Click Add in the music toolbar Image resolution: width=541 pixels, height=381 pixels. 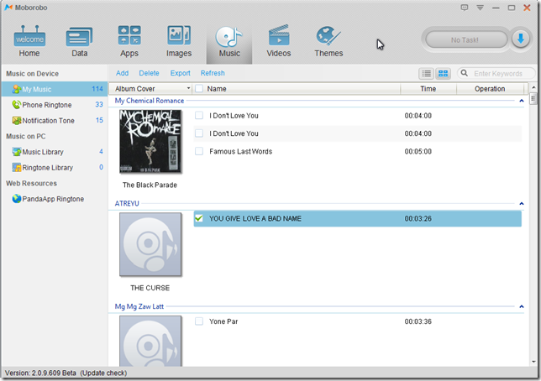(122, 73)
